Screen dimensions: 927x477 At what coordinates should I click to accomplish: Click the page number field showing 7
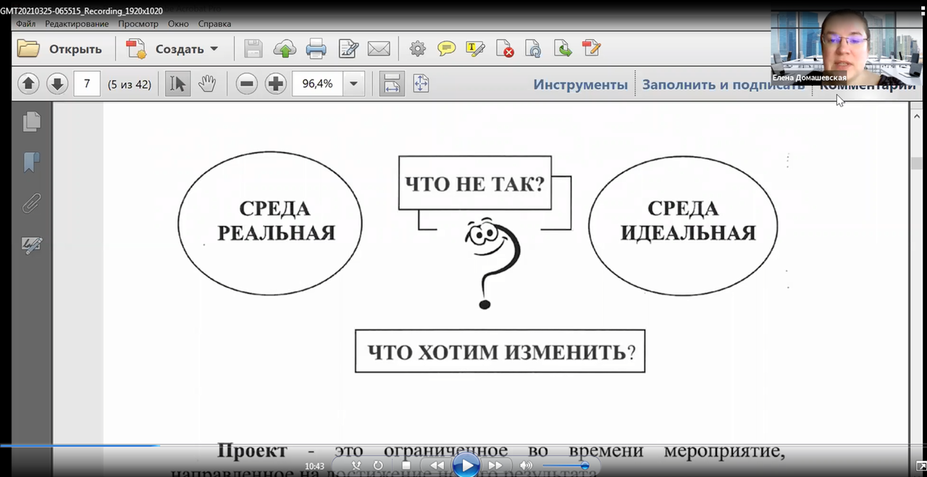click(x=87, y=84)
